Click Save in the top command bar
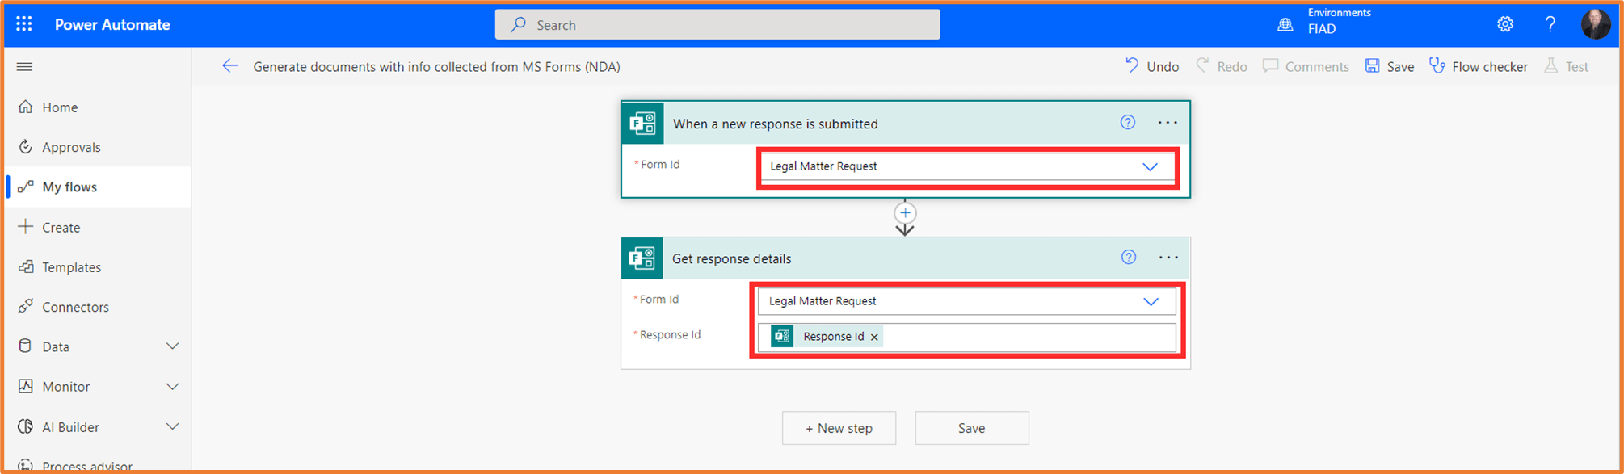This screenshot has height=474, width=1624. coord(1390,66)
